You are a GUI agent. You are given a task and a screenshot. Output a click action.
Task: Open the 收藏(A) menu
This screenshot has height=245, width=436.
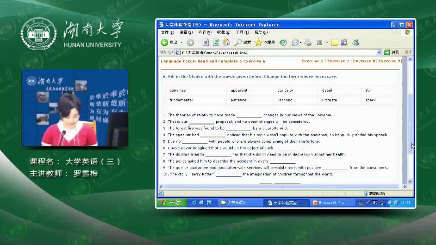coord(223,32)
